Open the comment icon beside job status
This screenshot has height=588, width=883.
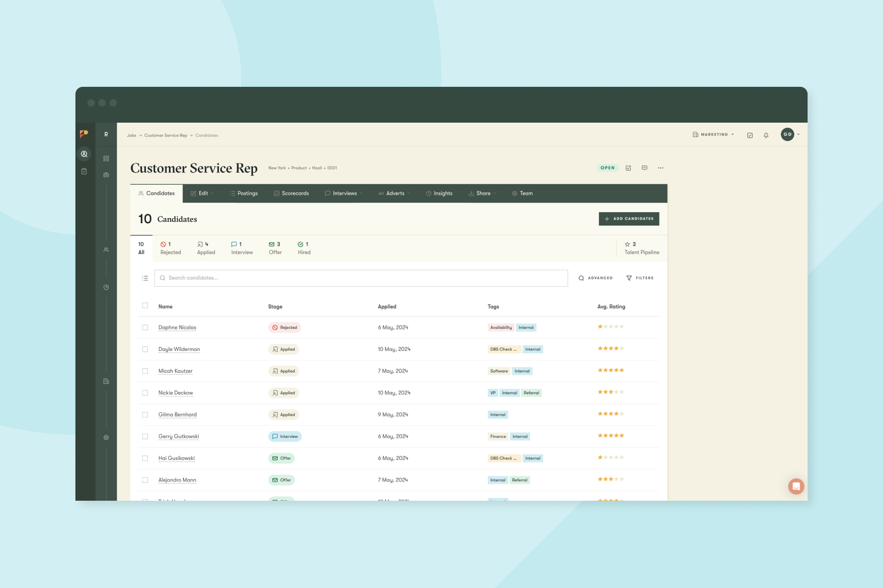click(x=645, y=168)
